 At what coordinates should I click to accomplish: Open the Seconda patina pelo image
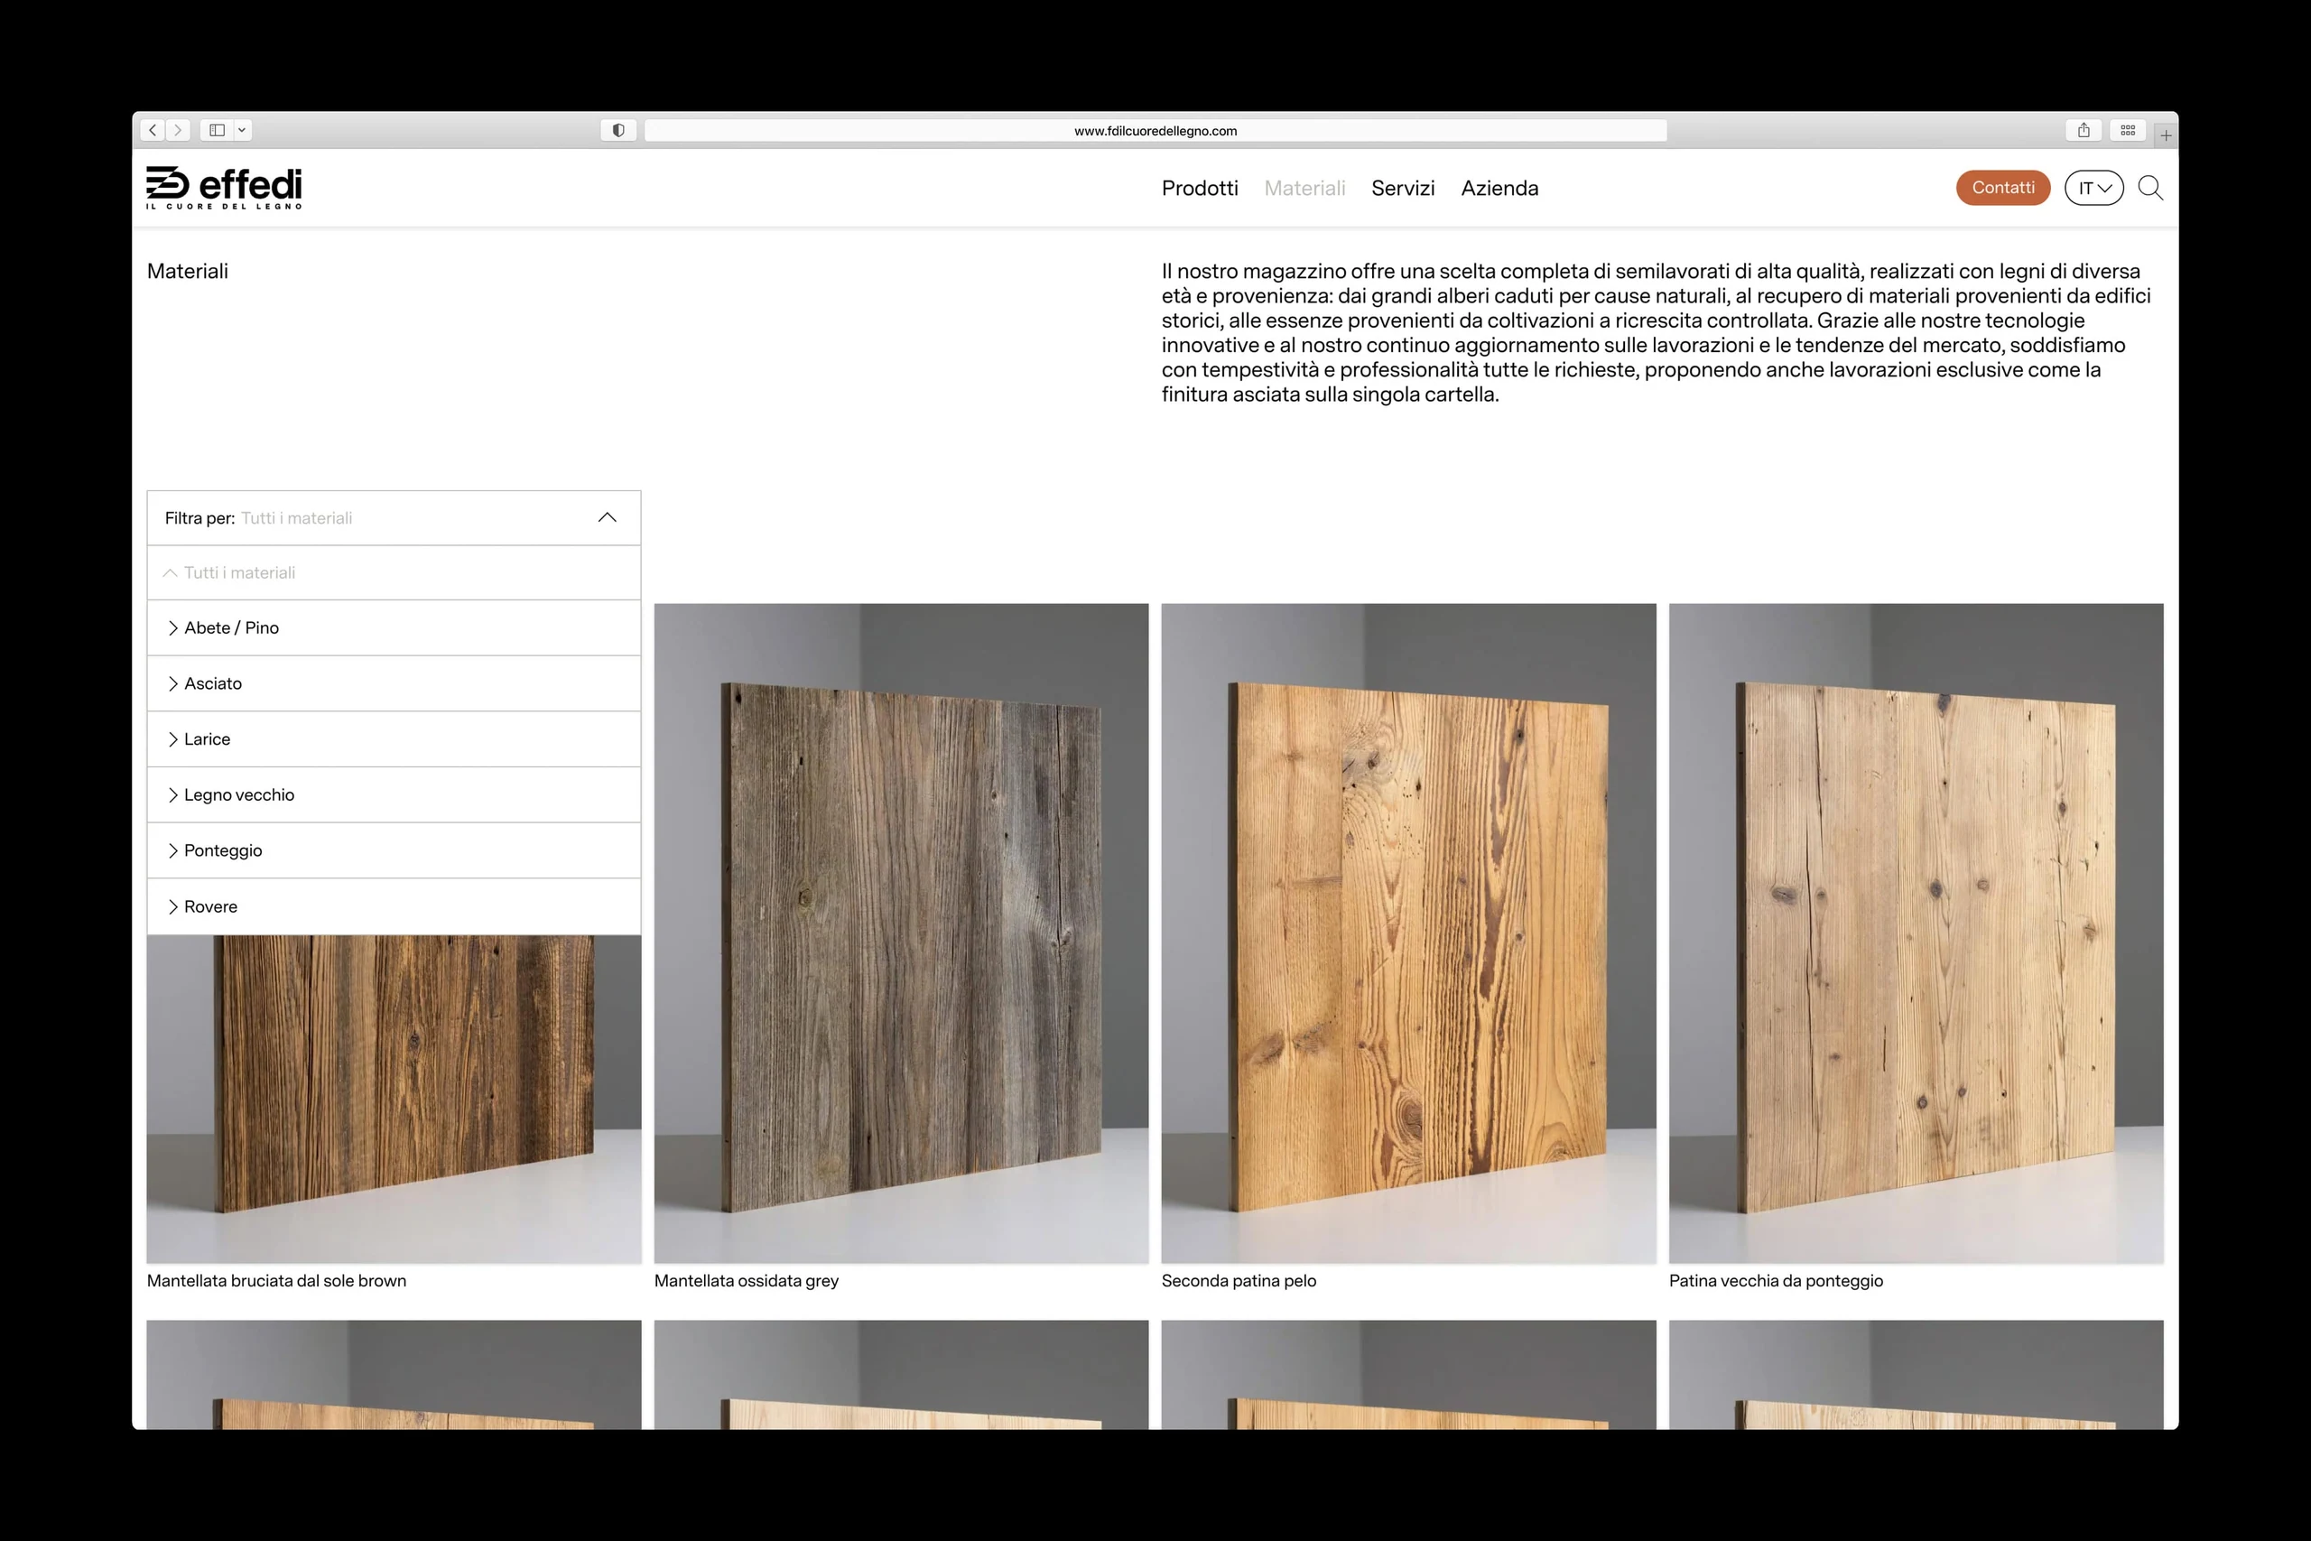(x=1408, y=933)
